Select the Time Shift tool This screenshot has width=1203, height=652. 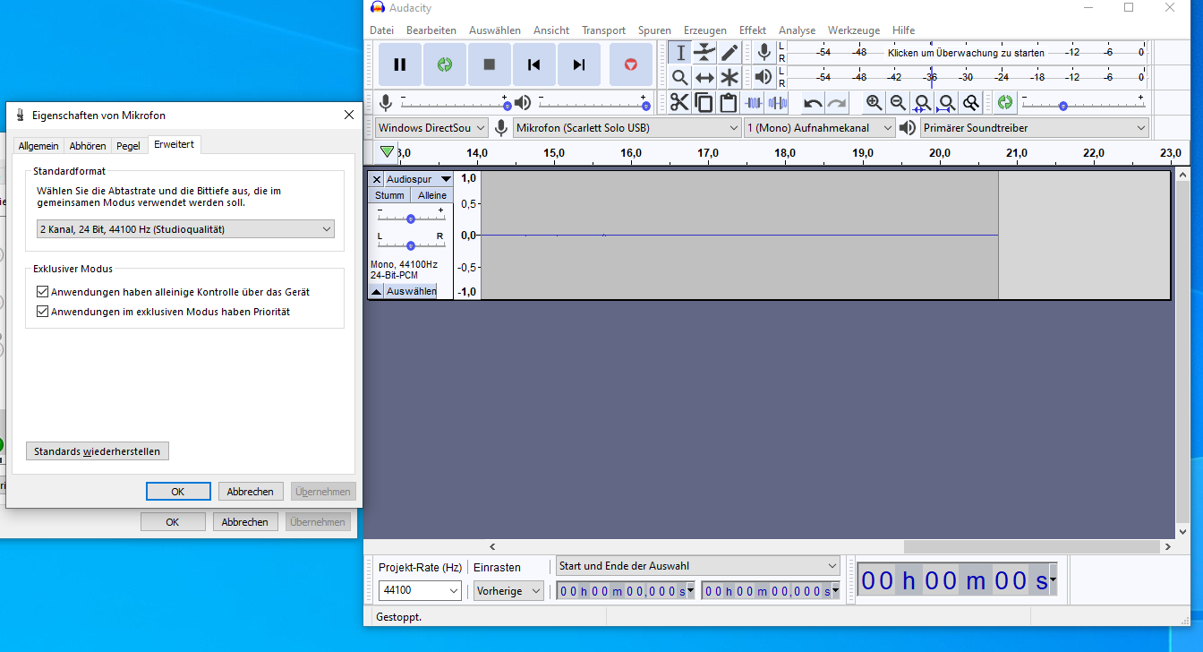tap(705, 77)
